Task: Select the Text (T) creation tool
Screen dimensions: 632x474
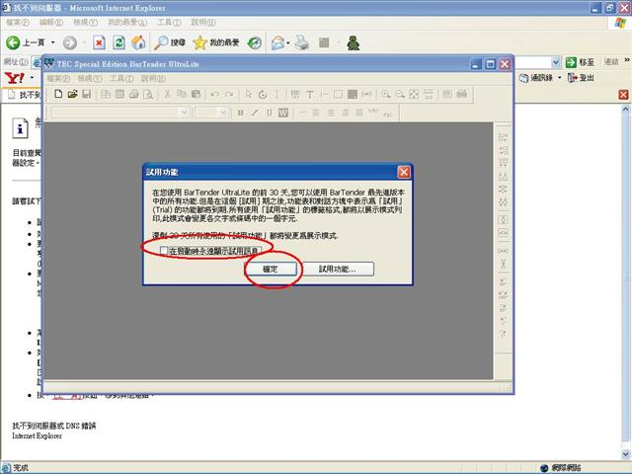Action: pyautogui.click(x=309, y=94)
